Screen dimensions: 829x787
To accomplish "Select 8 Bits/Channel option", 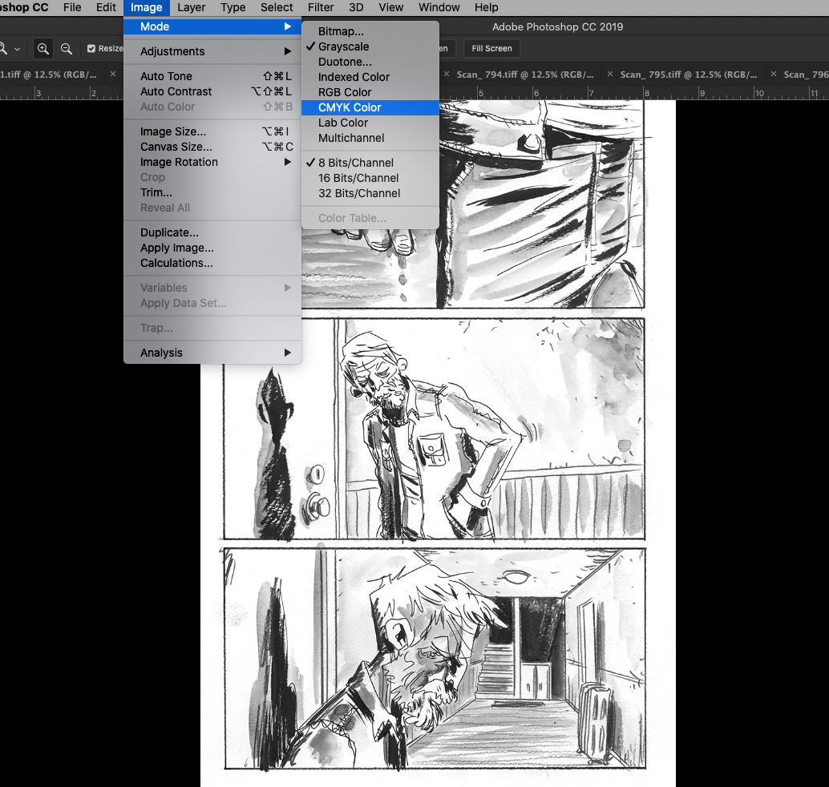I will pyautogui.click(x=370, y=163).
